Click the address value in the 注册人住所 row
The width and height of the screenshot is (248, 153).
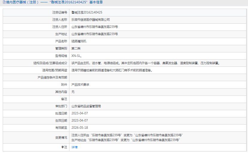point(95,27)
